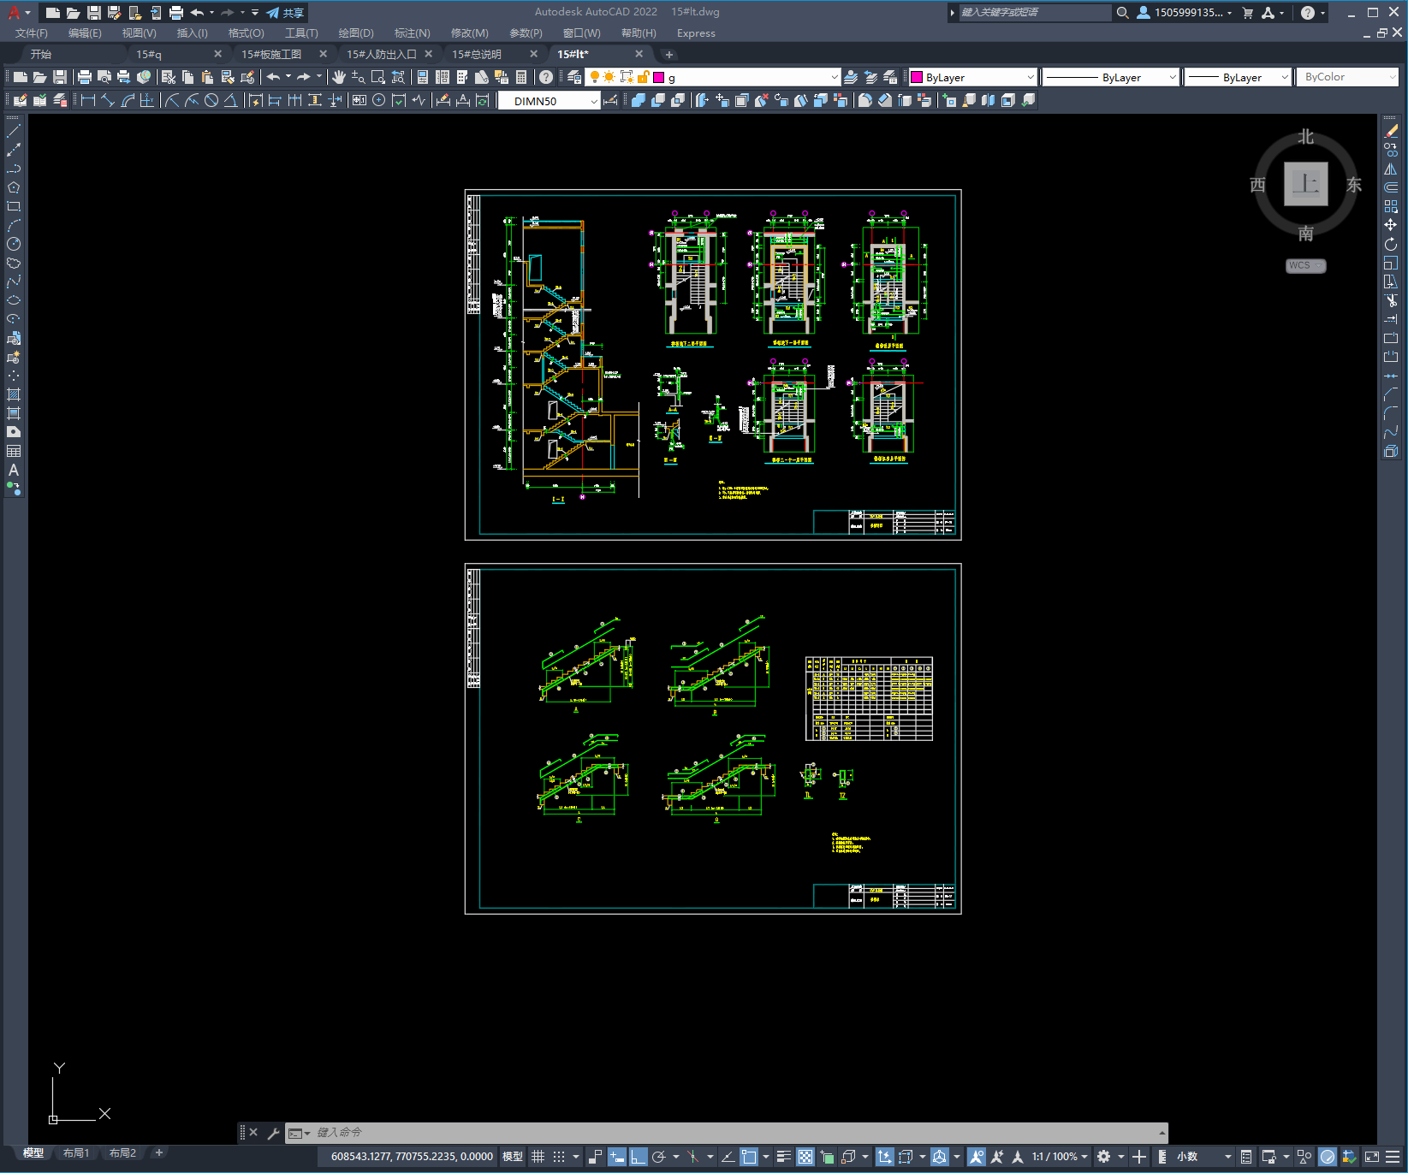The height and width of the screenshot is (1173, 1408).
Task: Toggle dynamic input in status bar
Action: tap(617, 1157)
